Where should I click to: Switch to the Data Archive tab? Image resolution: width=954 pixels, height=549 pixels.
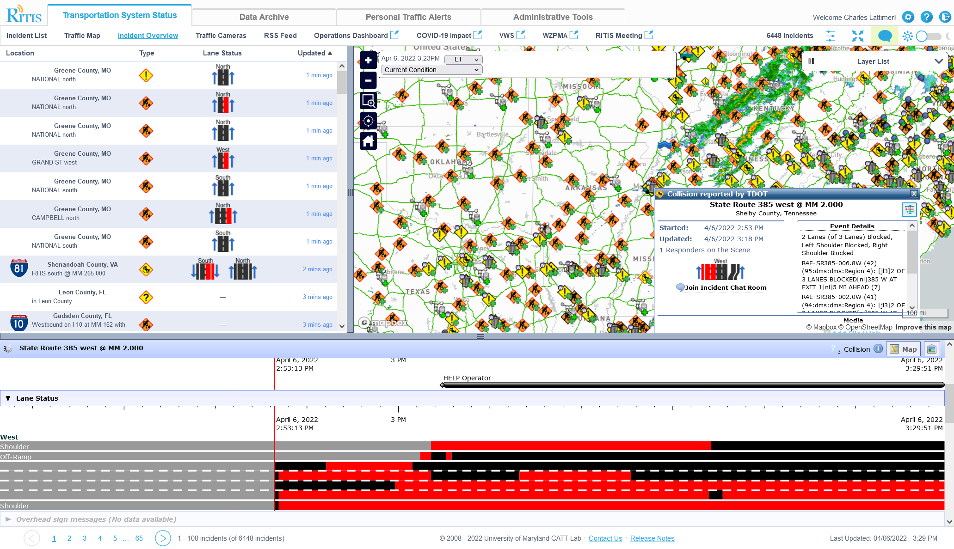pyautogui.click(x=264, y=17)
